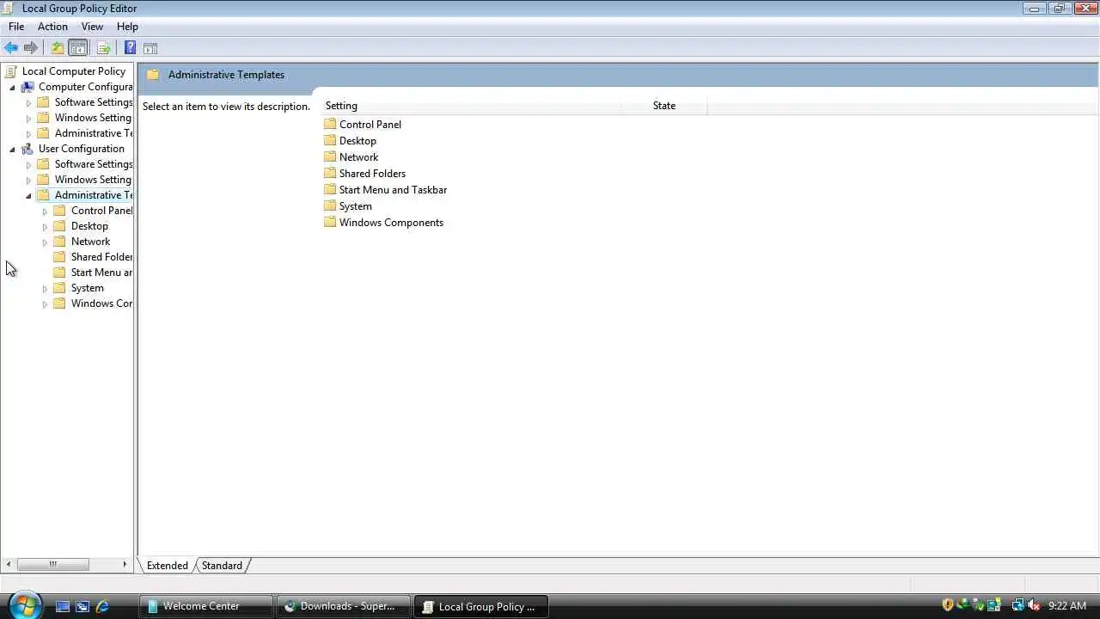Expand Windows Settings under User Configuration
This screenshot has height=619, width=1100.
click(x=28, y=181)
